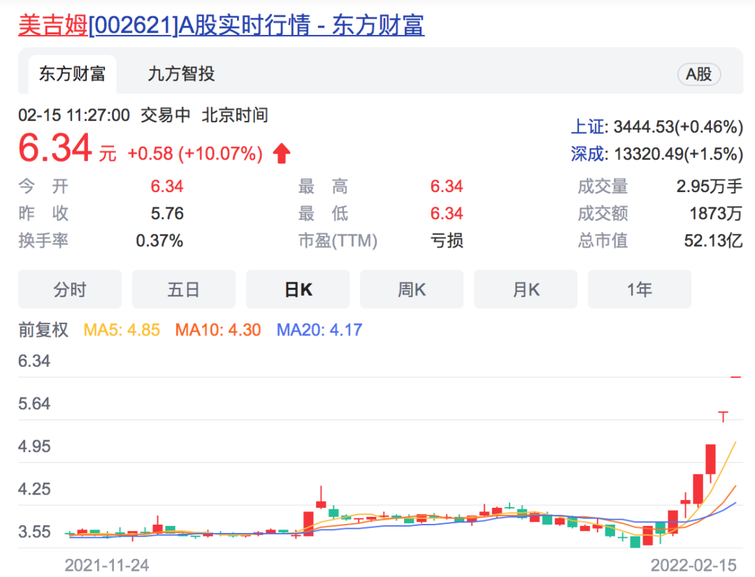Switch to the 九方智投 tab
This screenshot has height=577, width=755.
point(181,74)
